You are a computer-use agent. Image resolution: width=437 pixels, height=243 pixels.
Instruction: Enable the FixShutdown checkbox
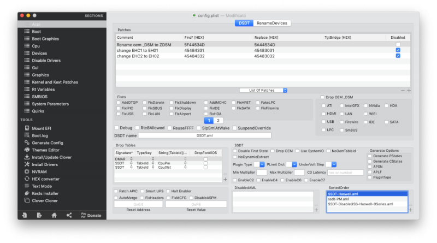tap(171, 102)
